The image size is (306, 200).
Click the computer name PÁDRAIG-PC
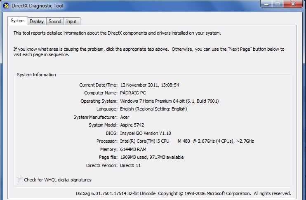tap(133, 93)
